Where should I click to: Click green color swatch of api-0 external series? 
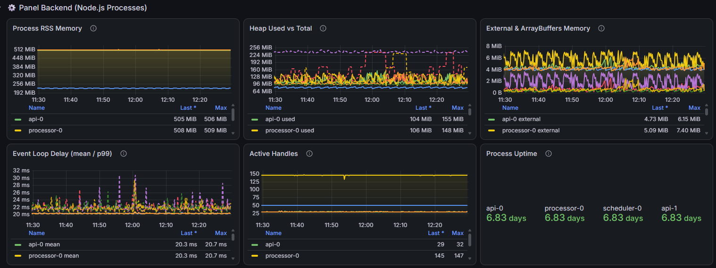pyautogui.click(x=491, y=120)
